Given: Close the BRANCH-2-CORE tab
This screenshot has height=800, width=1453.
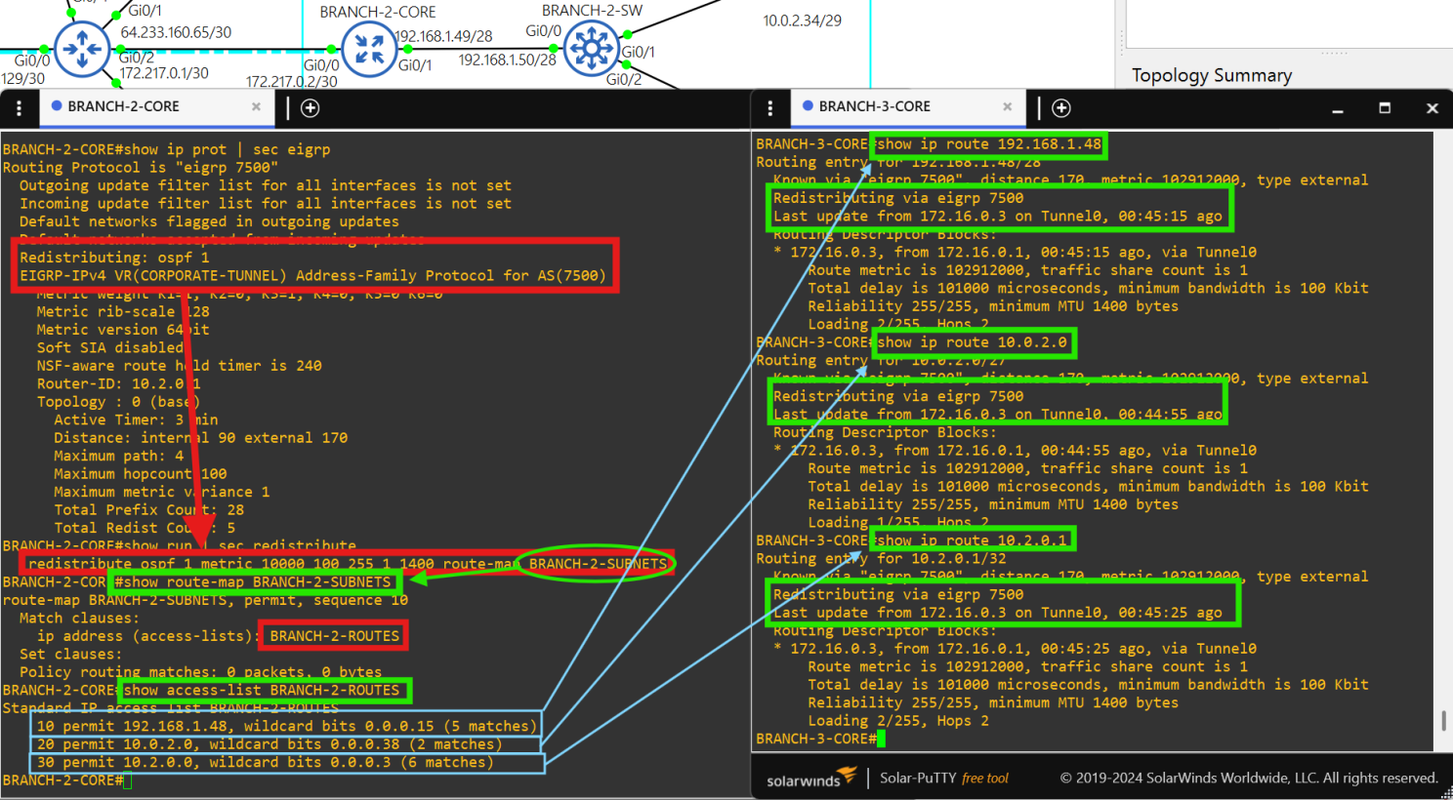Looking at the screenshot, I should pos(256,106).
